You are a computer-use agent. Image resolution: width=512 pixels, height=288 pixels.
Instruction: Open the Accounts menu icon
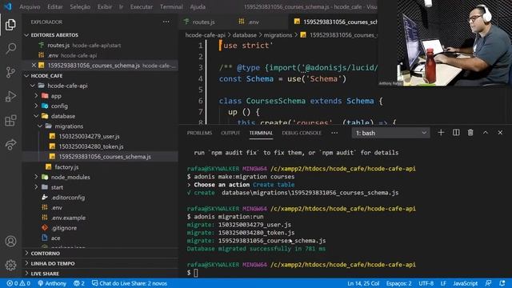click(x=10, y=242)
